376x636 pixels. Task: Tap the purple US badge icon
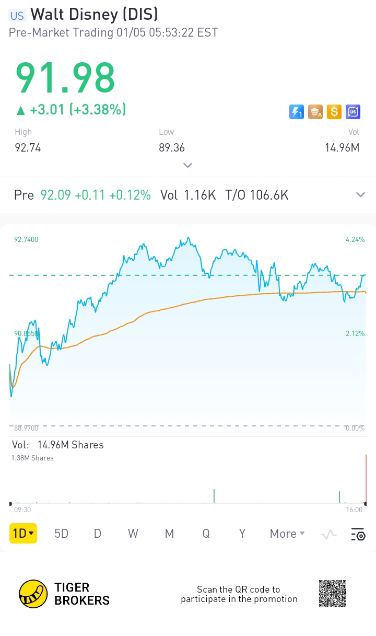tap(353, 112)
